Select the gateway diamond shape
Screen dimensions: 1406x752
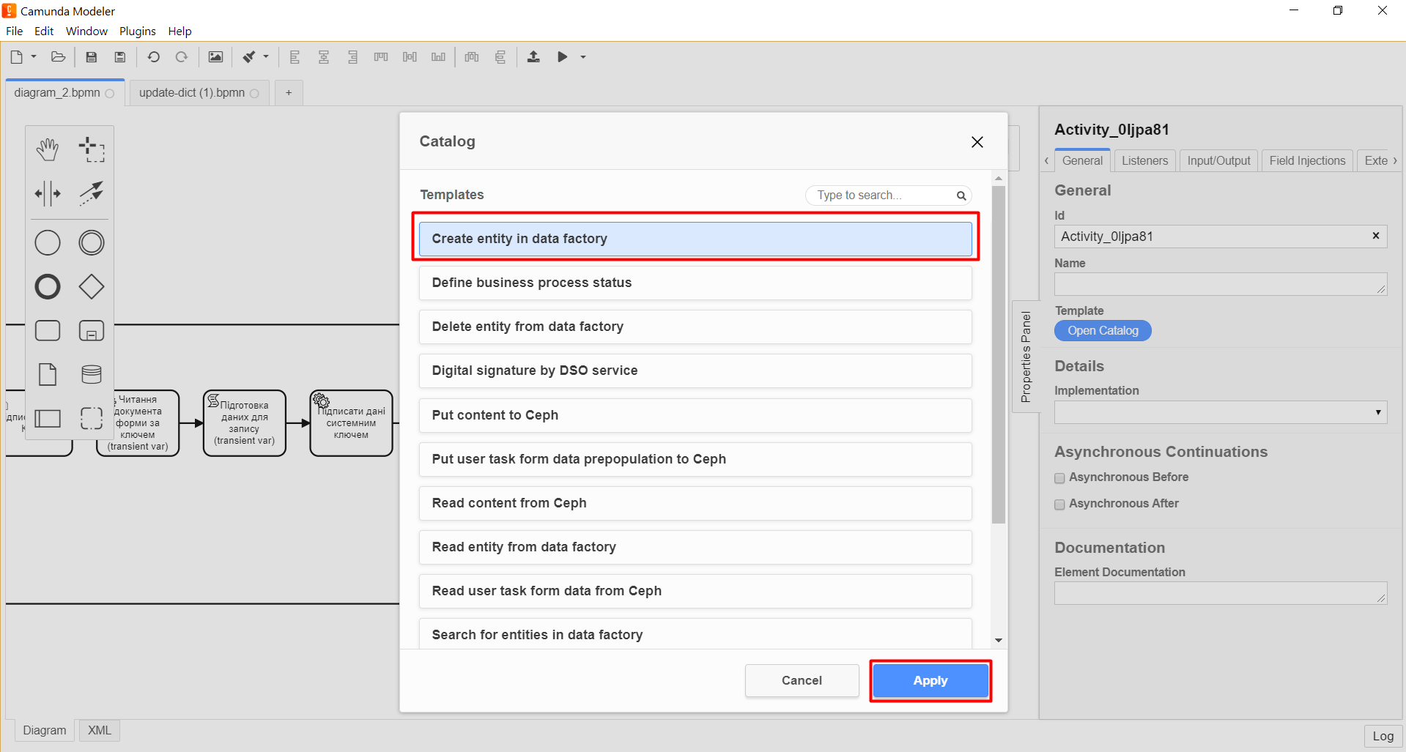pyautogui.click(x=92, y=286)
